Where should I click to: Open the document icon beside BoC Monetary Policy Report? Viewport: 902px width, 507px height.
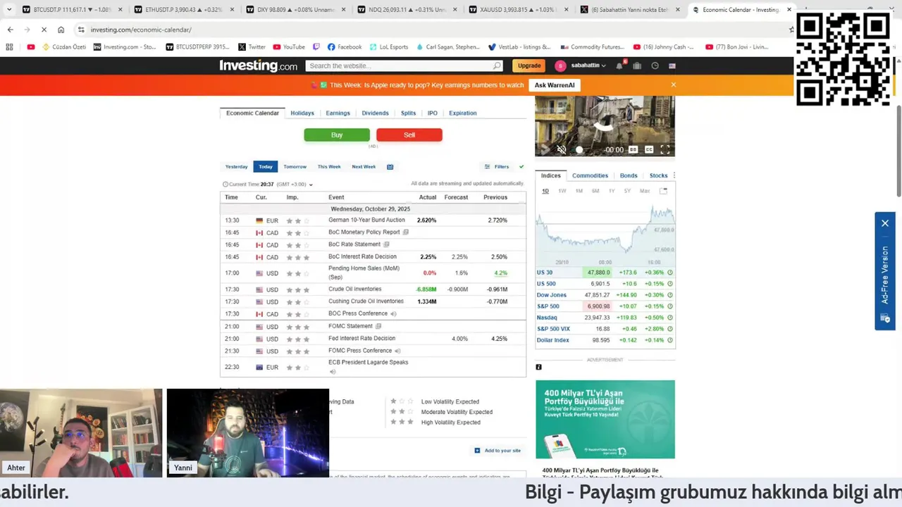(x=405, y=232)
